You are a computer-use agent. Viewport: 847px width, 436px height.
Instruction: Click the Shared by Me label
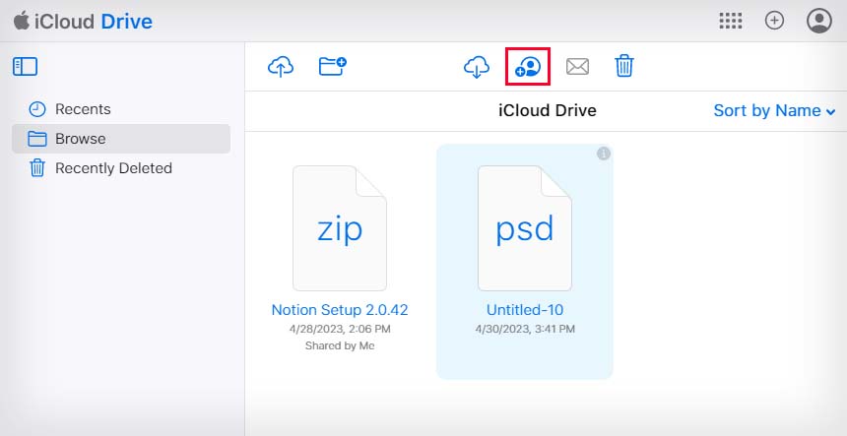tap(340, 345)
